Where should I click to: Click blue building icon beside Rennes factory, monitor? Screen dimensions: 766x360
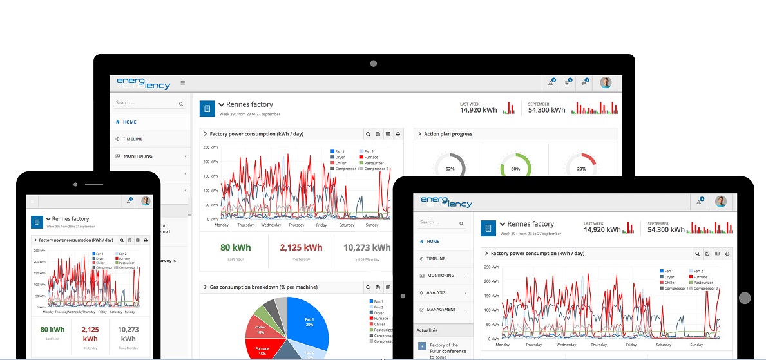point(207,108)
